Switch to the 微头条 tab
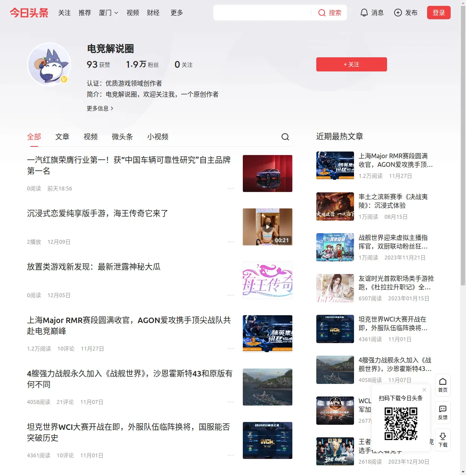The height and width of the screenshot is (475, 466). point(123,137)
